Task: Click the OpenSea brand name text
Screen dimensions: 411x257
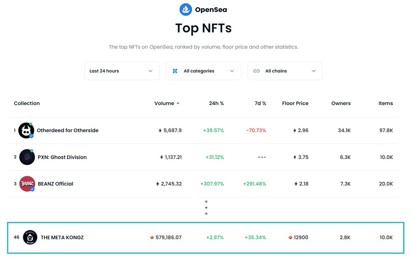Action: [211, 10]
